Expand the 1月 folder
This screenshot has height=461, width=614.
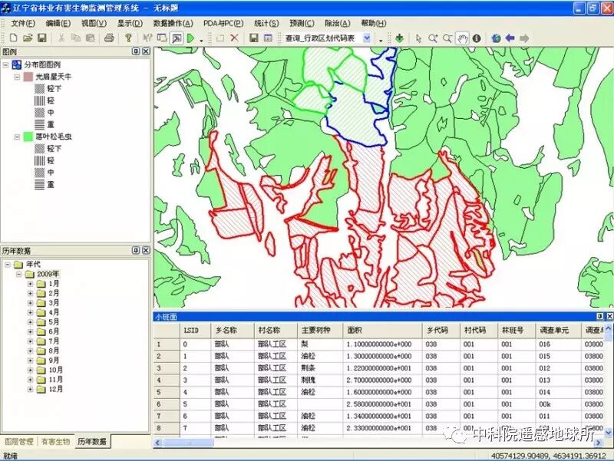click(30, 283)
